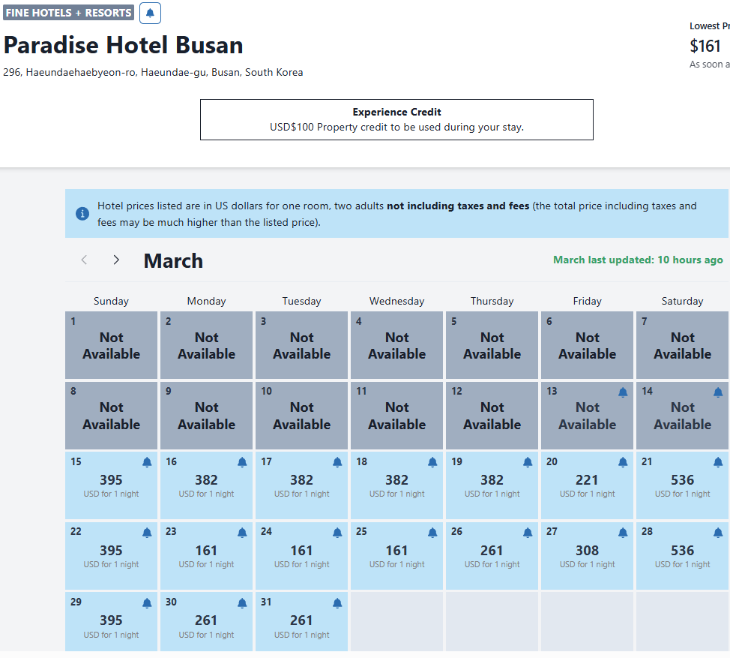Toggle the price alert bell on March 15
This screenshot has width=730, height=658.
(x=147, y=462)
